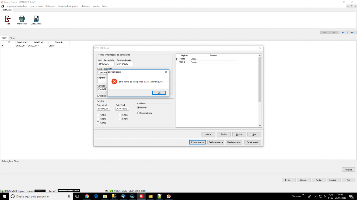Click the Enviar evento button
357x200 pixels.
(198, 142)
